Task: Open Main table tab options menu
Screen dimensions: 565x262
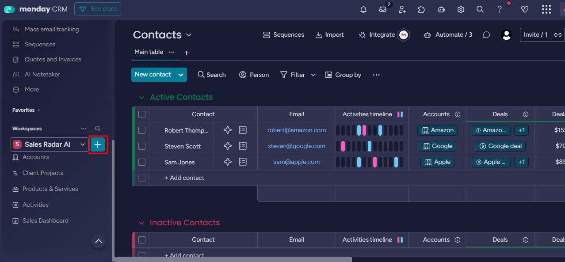Action: click(172, 52)
